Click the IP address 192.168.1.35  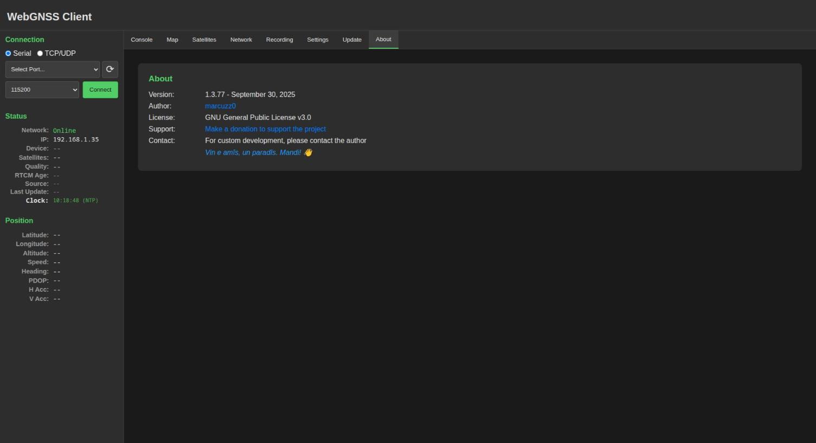[76, 139]
